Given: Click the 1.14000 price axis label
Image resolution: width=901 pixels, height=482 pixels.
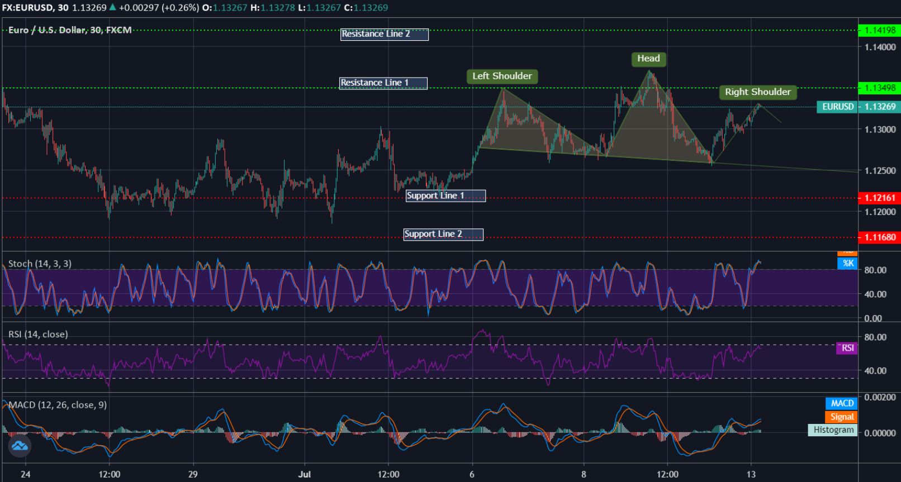Looking at the screenshot, I should click(880, 47).
